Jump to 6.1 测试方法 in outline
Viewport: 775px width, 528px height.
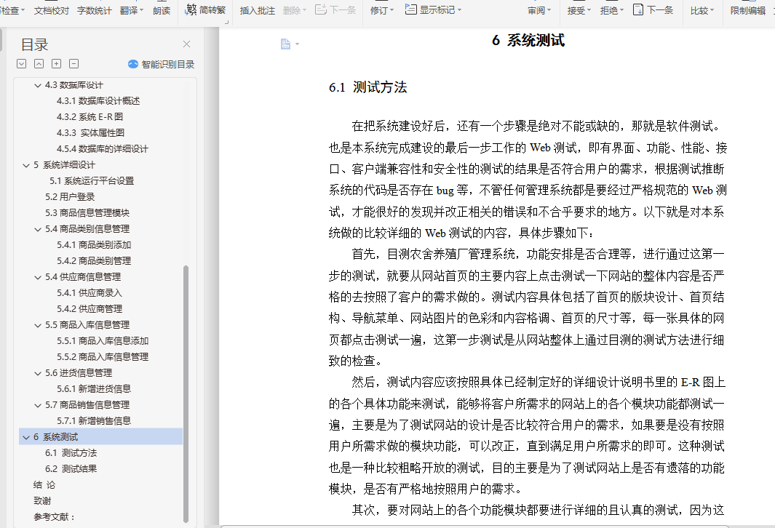tap(71, 453)
